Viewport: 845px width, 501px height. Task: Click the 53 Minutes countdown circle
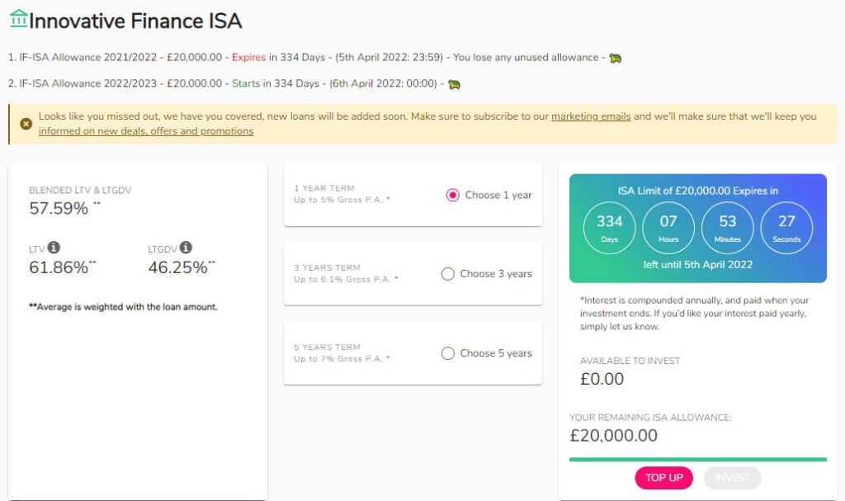pos(728,228)
